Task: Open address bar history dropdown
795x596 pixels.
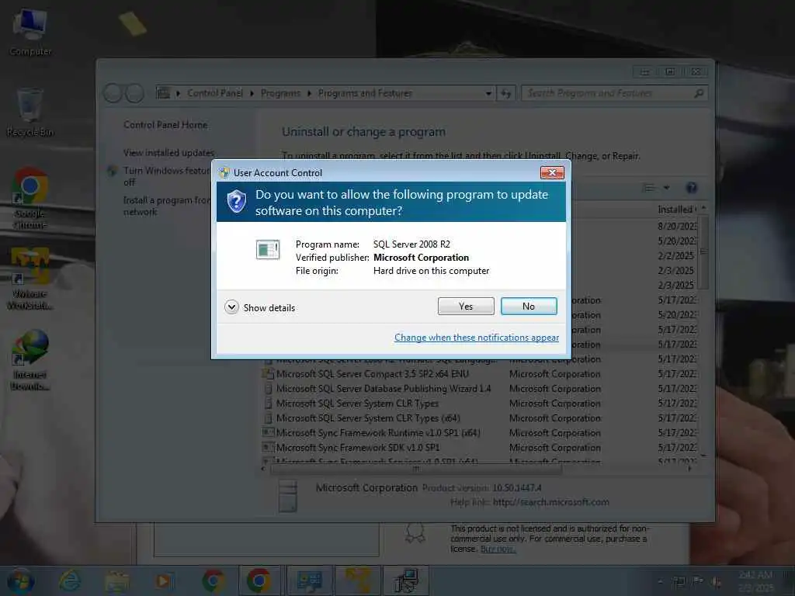Action: click(x=488, y=93)
